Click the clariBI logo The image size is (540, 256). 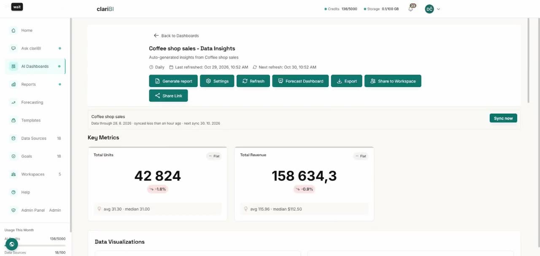[x=105, y=9]
